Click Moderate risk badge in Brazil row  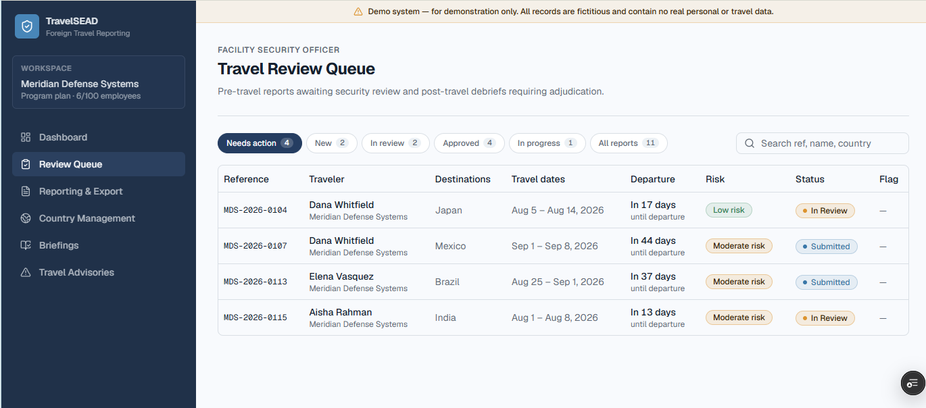739,282
